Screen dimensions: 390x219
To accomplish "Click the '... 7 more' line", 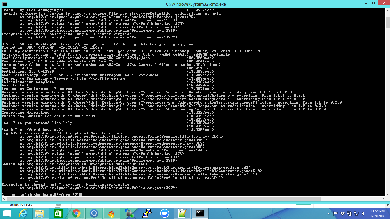I will click(31, 181).
